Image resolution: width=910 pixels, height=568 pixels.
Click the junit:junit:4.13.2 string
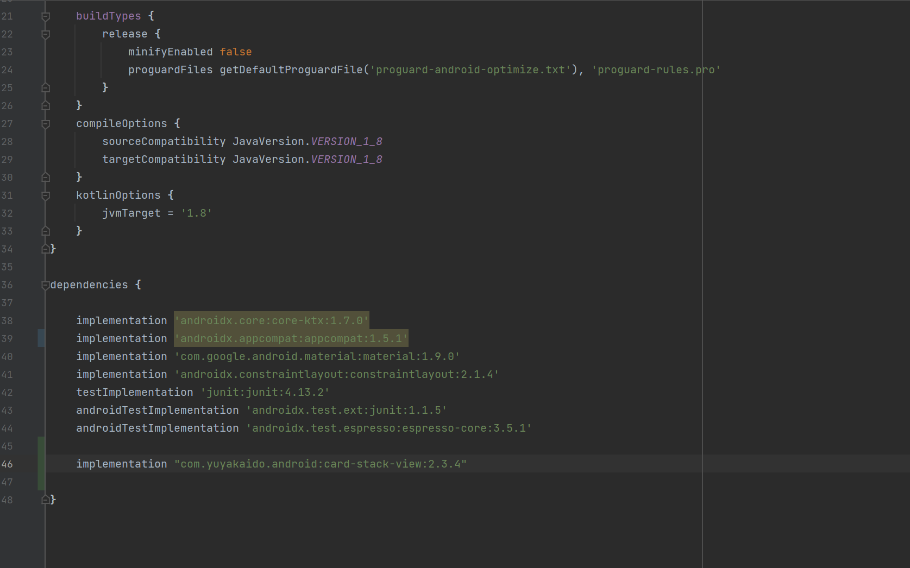265,392
